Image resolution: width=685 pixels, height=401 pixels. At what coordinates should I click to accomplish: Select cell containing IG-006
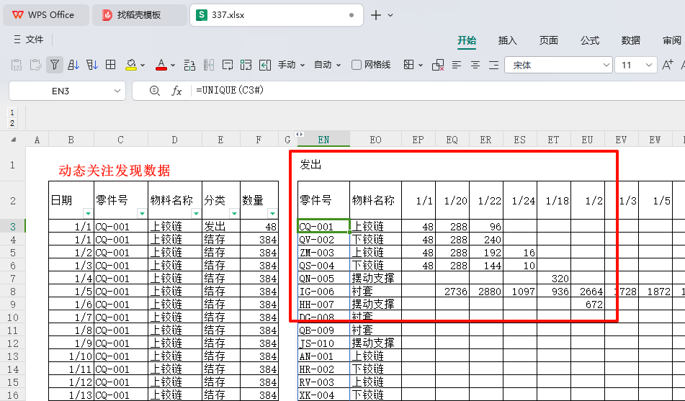[x=323, y=292]
